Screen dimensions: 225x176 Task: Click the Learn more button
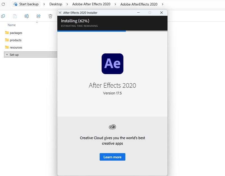pyautogui.click(x=112, y=157)
